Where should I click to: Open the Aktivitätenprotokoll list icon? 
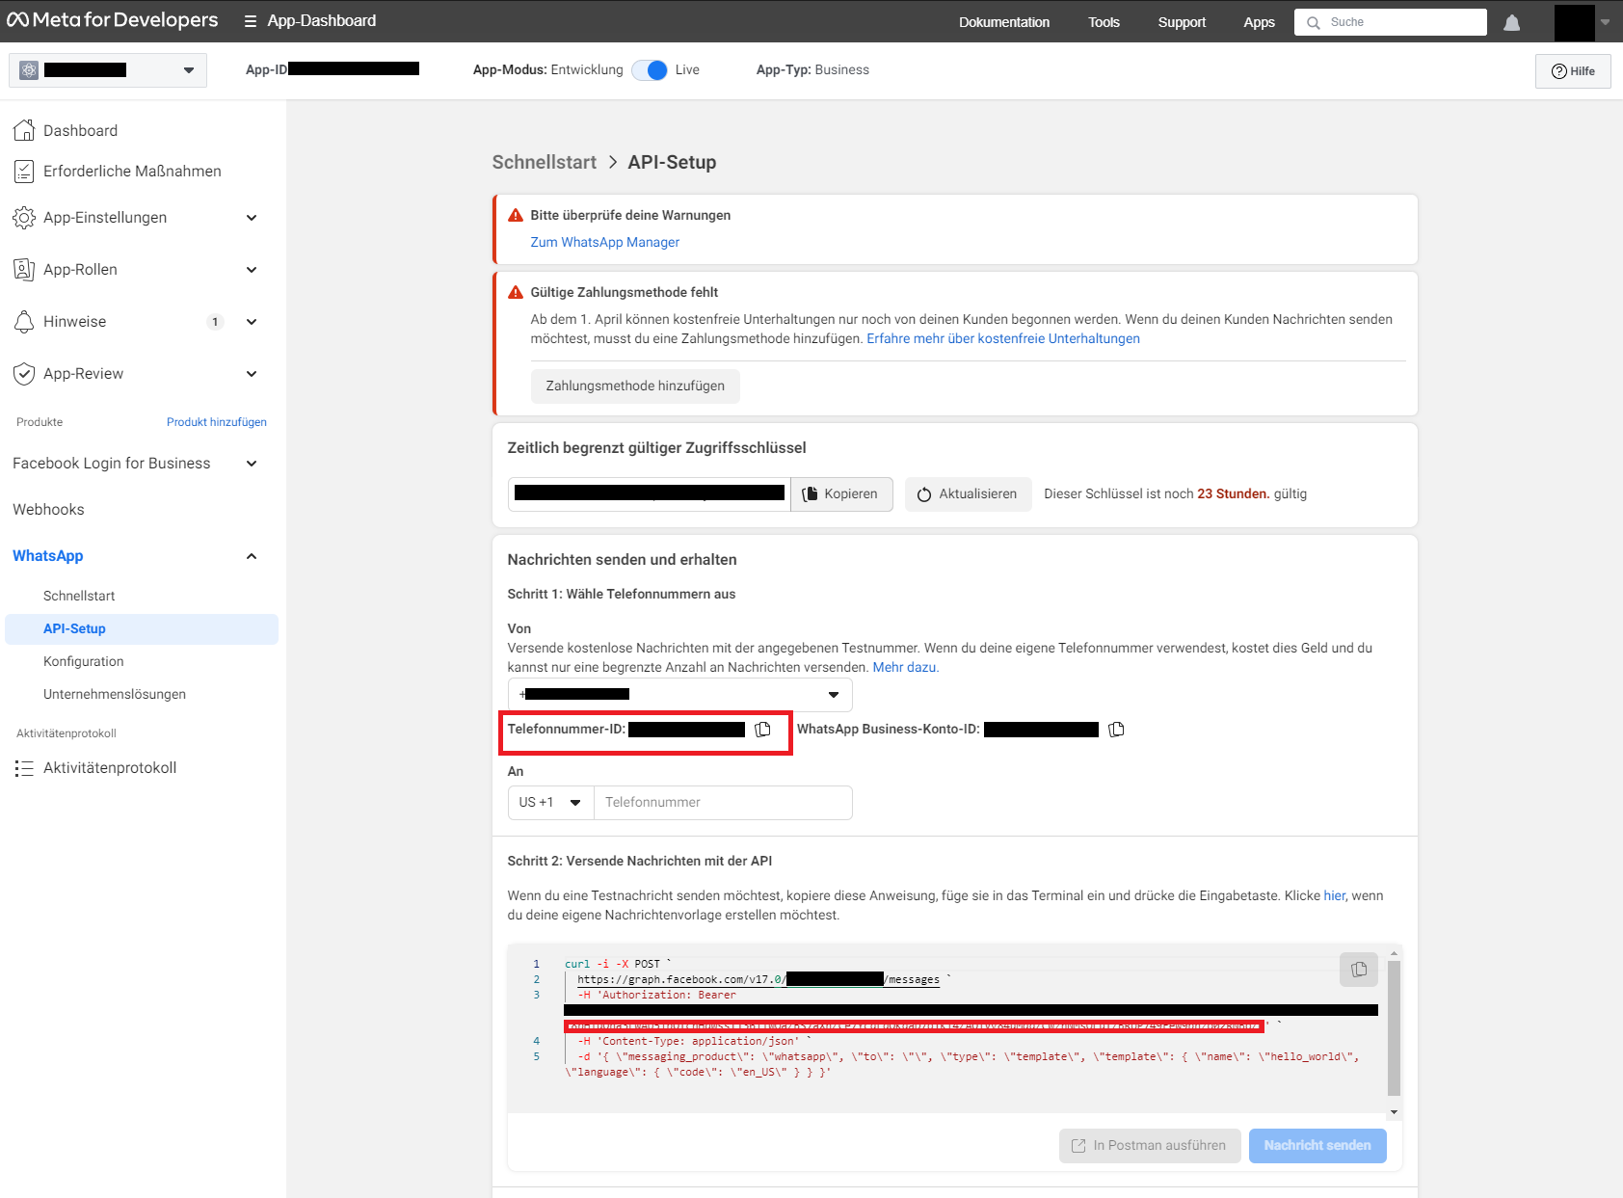(x=24, y=768)
